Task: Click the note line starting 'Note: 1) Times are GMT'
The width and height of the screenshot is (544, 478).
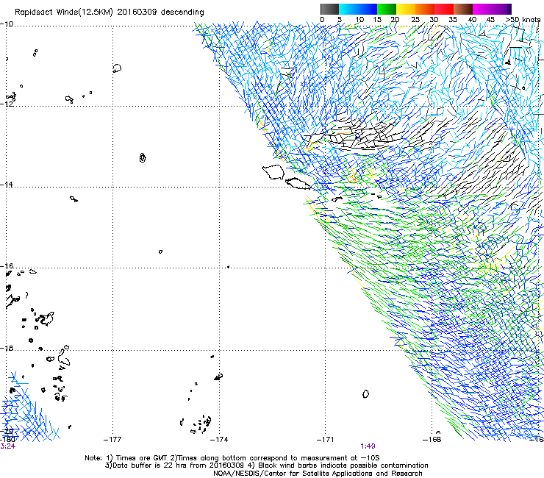Action: 232,458
